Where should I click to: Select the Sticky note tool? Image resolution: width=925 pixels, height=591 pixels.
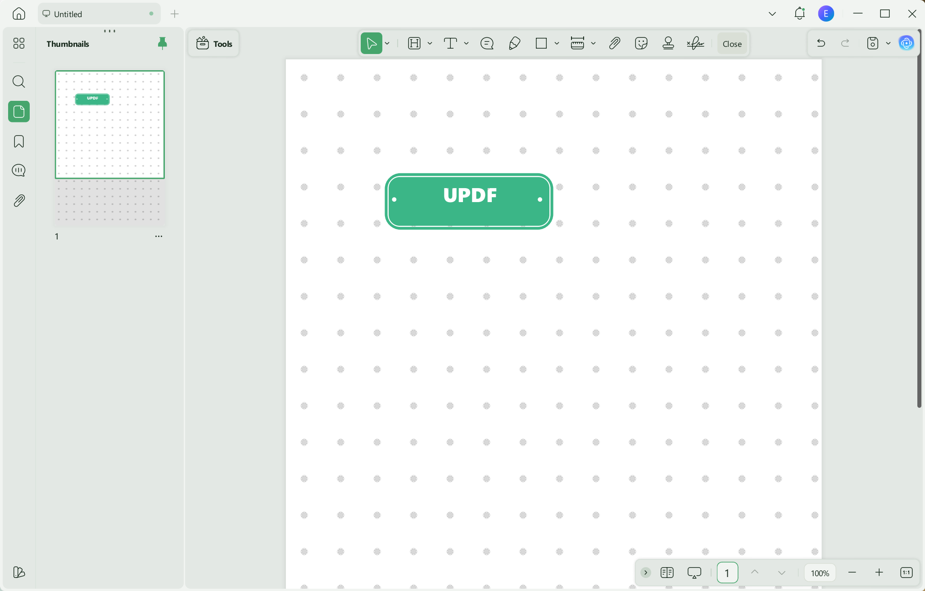tap(487, 43)
